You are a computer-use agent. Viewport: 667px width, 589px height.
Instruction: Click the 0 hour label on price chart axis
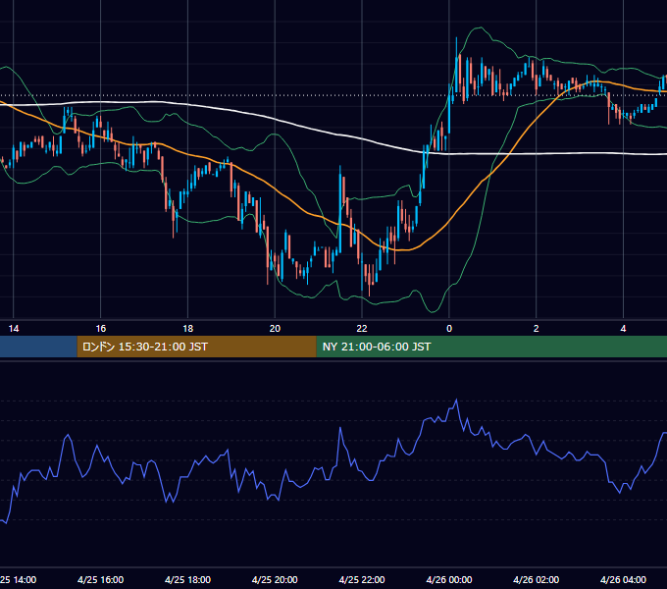tap(449, 329)
